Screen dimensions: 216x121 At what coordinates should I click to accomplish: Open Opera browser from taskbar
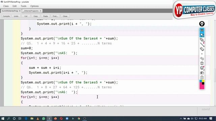coord(61,119)
